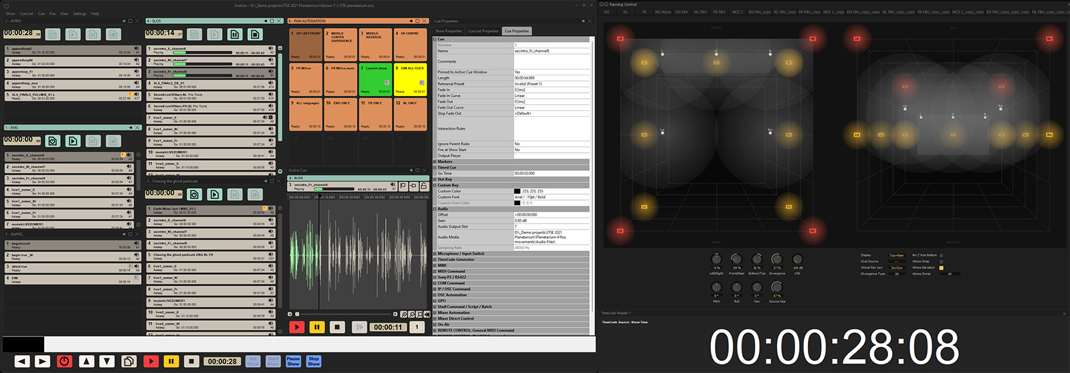The height and width of the screenshot is (373, 1070).
Task: Click red play button in bottom transport bar
Action: tap(151, 361)
